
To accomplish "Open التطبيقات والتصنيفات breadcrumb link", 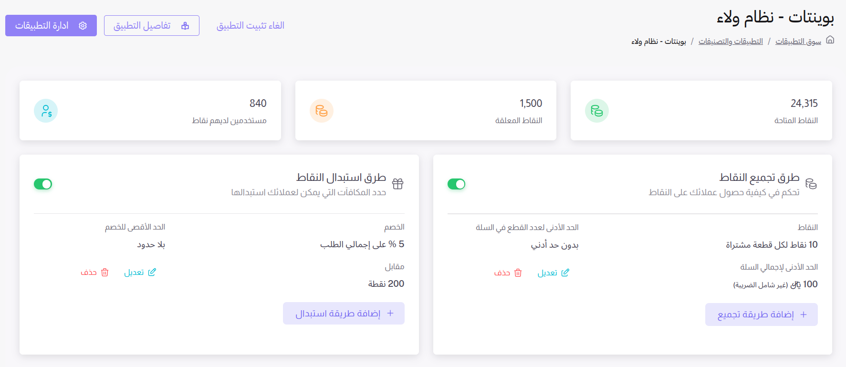I will point(731,41).
